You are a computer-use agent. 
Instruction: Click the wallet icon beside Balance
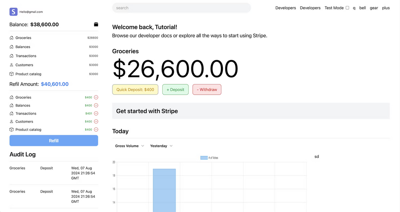click(96, 25)
